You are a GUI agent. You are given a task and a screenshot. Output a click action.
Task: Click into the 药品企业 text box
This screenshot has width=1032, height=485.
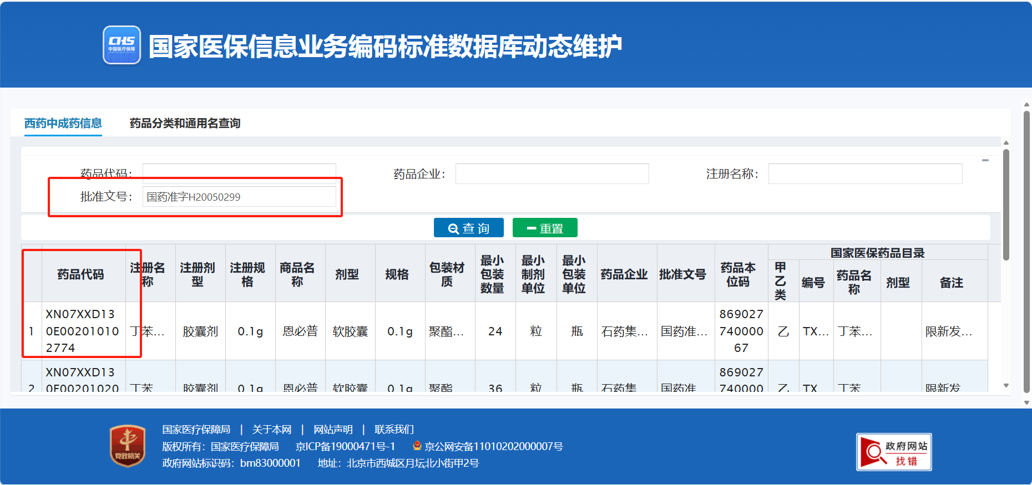(x=552, y=174)
